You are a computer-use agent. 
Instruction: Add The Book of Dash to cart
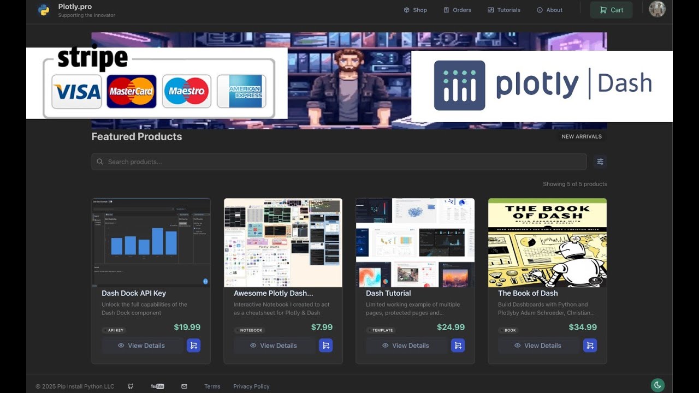point(590,346)
